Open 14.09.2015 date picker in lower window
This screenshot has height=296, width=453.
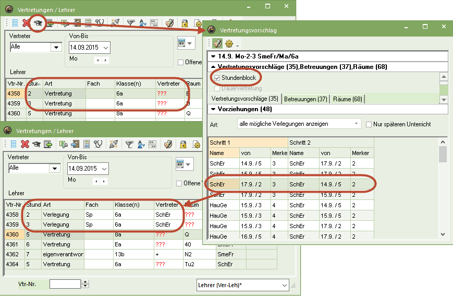tap(104, 169)
